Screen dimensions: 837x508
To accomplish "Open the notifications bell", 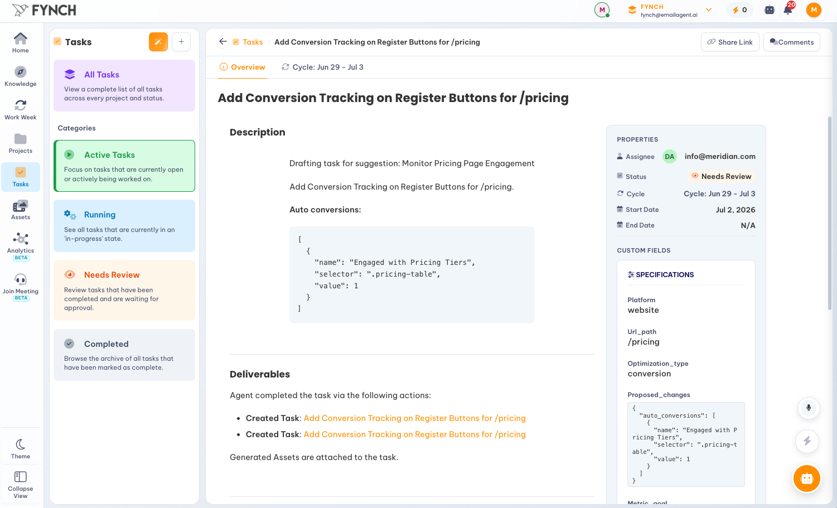I will 788,9.
